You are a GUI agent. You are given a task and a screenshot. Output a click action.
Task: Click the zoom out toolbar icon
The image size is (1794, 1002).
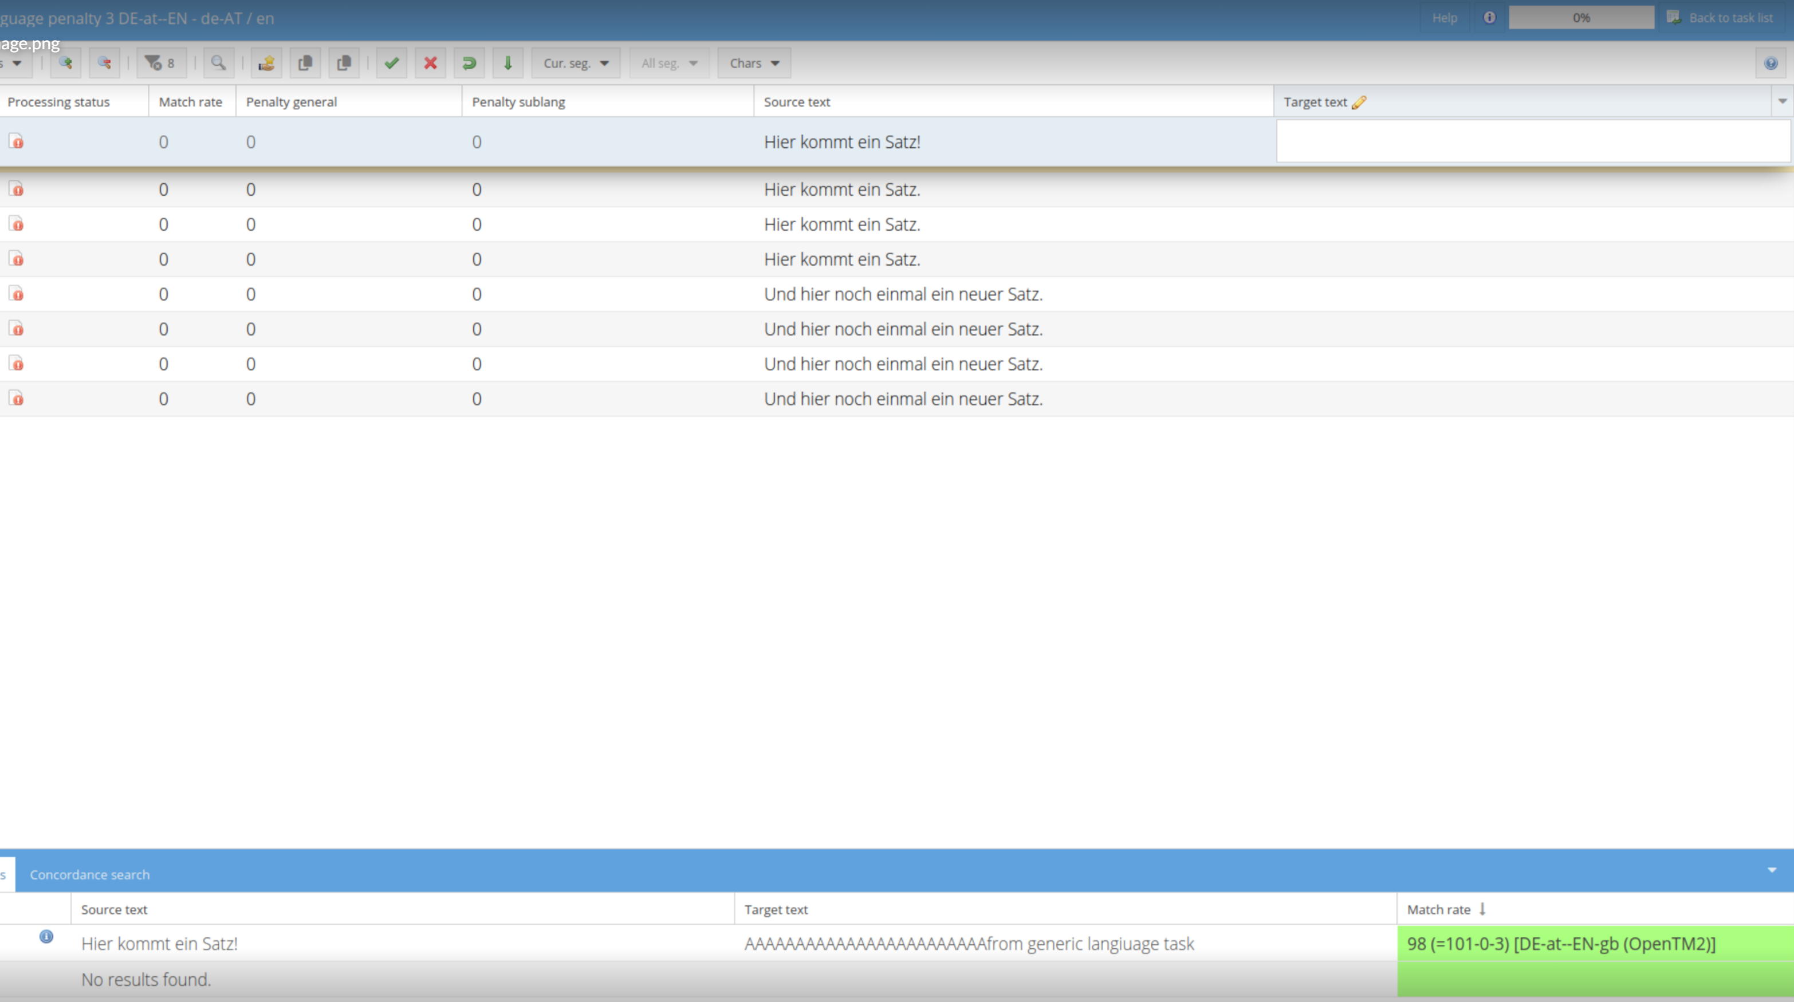coord(104,64)
